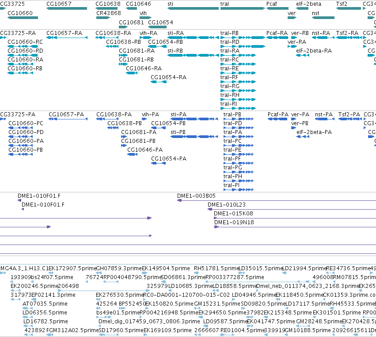Click the CG10657-RA transcript
The width and height of the screenshot is (376, 337).
pyautogui.click(x=67, y=38)
